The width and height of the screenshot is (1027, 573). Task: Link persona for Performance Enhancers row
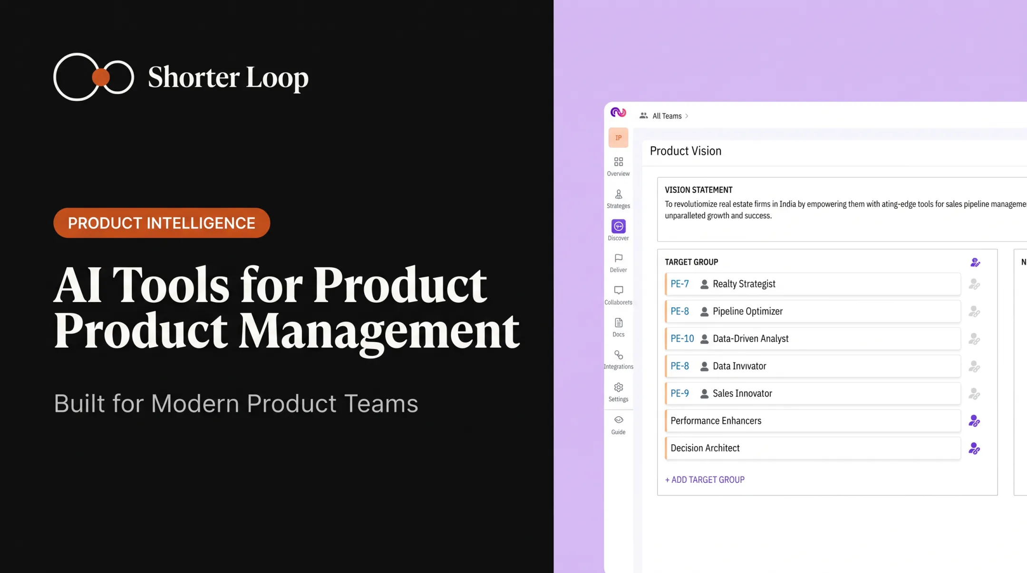tap(974, 421)
